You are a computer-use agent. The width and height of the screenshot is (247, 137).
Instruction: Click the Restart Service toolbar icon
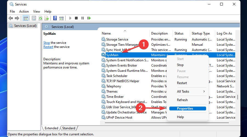[x=89, y=18]
